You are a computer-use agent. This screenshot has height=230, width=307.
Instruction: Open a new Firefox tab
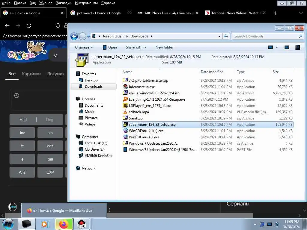(x=276, y=13)
